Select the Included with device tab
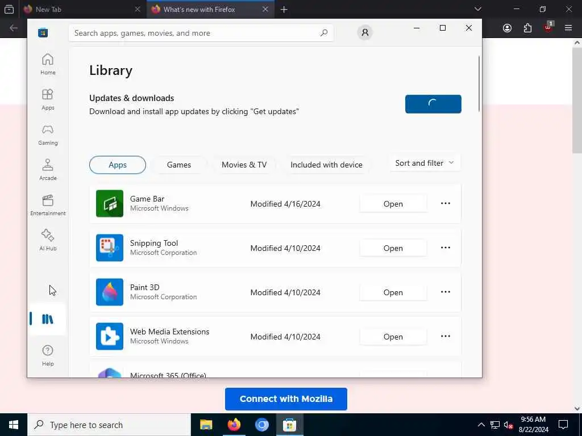Image resolution: width=582 pixels, height=436 pixels. tap(326, 165)
